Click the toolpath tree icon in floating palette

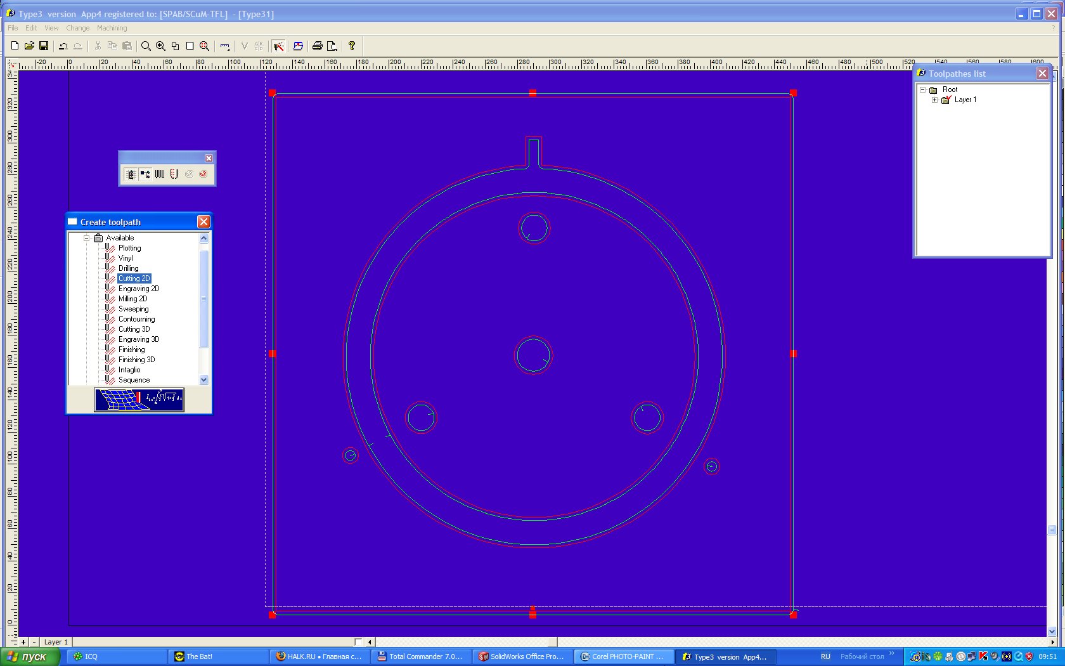145,174
